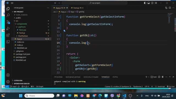Switch to the ПОРТЫ tab
The width and height of the screenshot is (176, 99).
115,77
